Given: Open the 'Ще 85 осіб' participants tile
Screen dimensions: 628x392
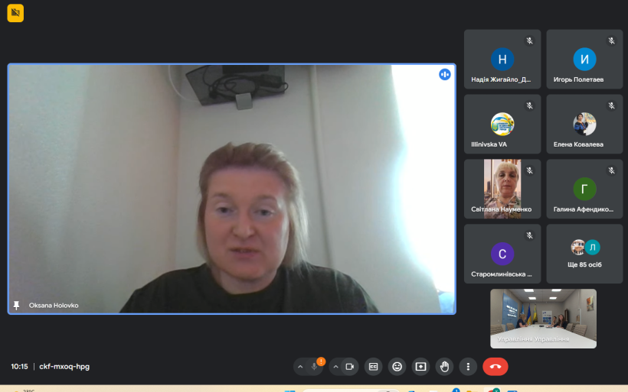Looking at the screenshot, I should click(x=584, y=254).
